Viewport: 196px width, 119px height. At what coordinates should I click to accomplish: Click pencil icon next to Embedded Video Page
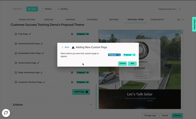tap(43, 53)
